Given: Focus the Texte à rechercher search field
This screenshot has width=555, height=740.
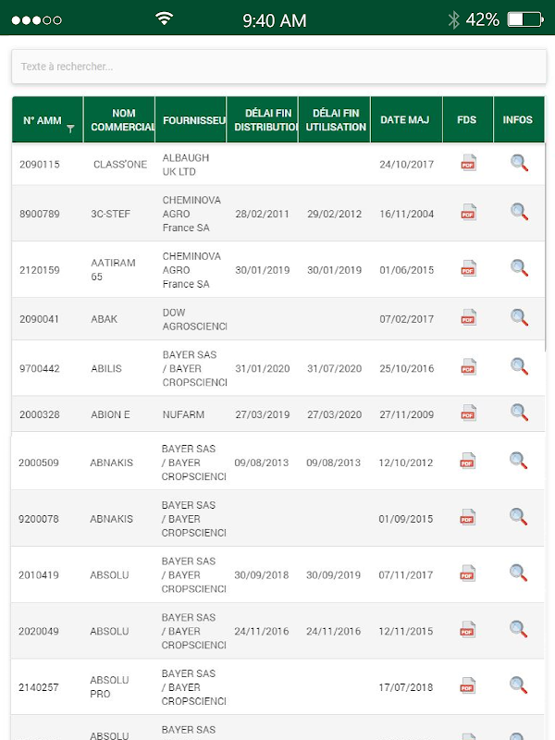Looking at the screenshot, I should coord(279,67).
